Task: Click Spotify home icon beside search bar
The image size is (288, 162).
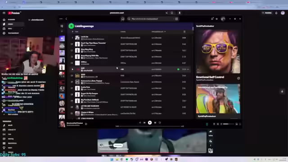Action: (x=123, y=19)
